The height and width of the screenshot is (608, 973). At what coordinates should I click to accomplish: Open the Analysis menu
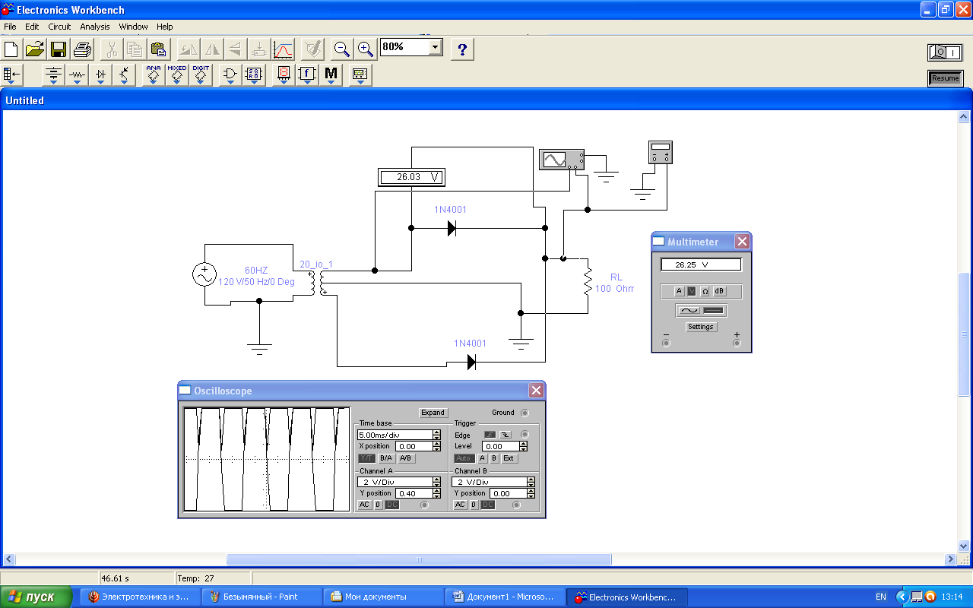[95, 27]
